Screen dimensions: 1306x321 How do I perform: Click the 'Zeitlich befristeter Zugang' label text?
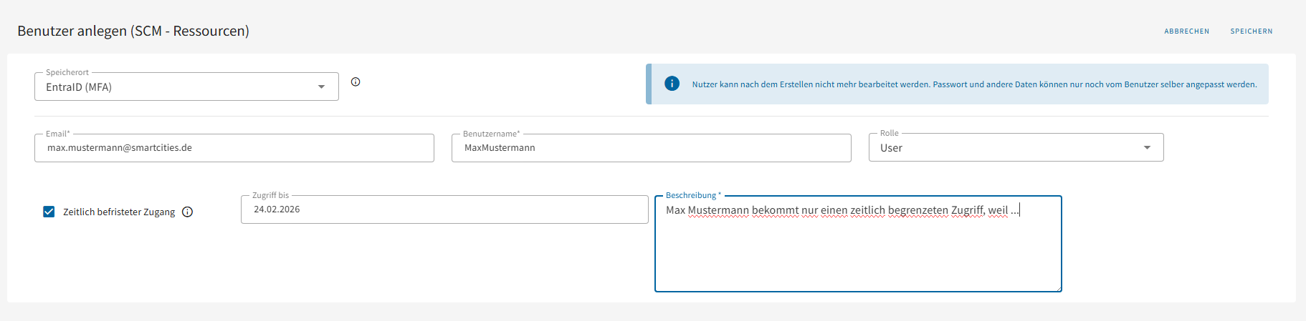119,212
